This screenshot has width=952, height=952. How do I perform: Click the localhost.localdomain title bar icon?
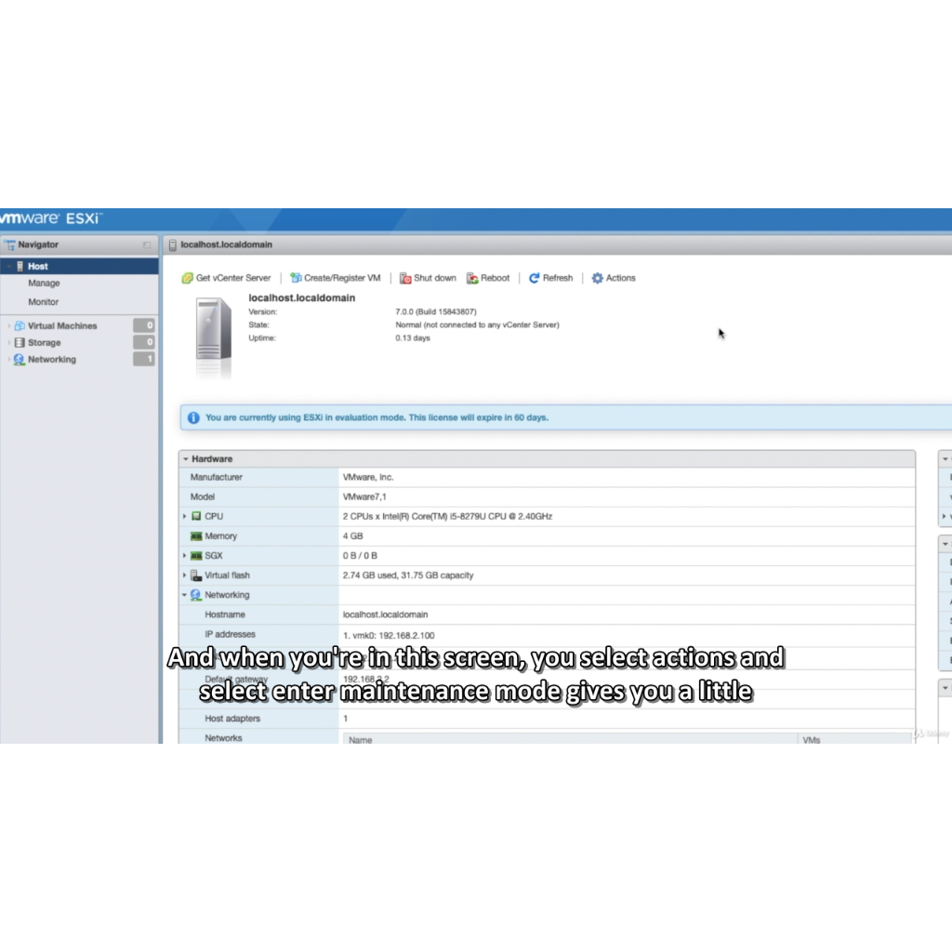(172, 245)
